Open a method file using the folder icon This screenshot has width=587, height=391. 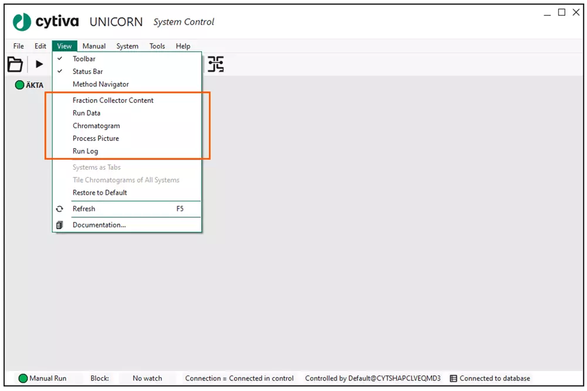[x=15, y=64]
